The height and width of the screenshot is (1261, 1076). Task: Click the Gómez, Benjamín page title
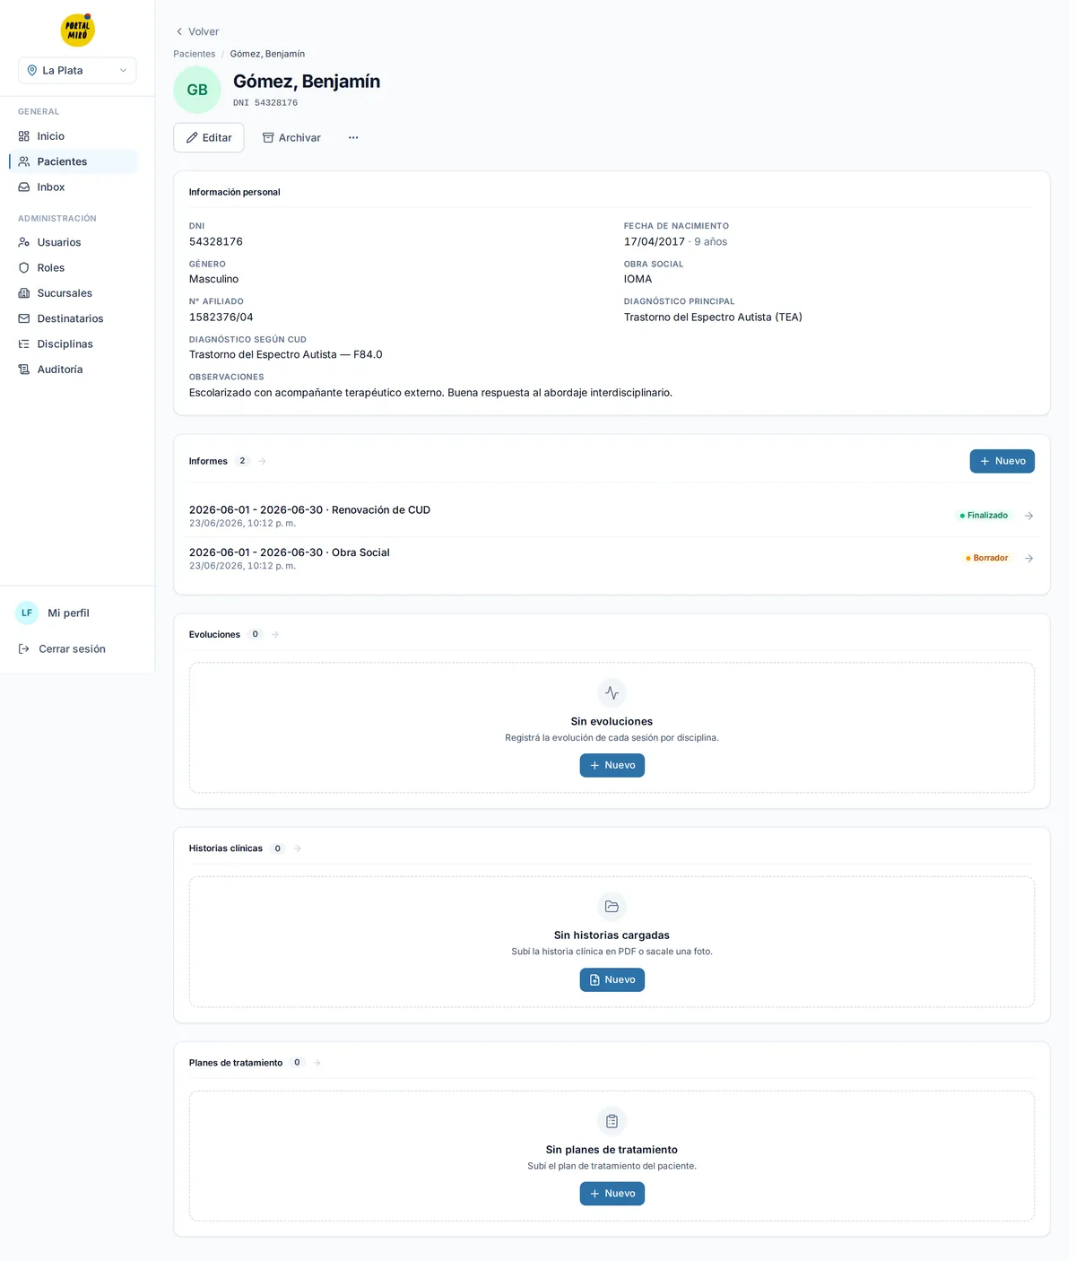307,82
